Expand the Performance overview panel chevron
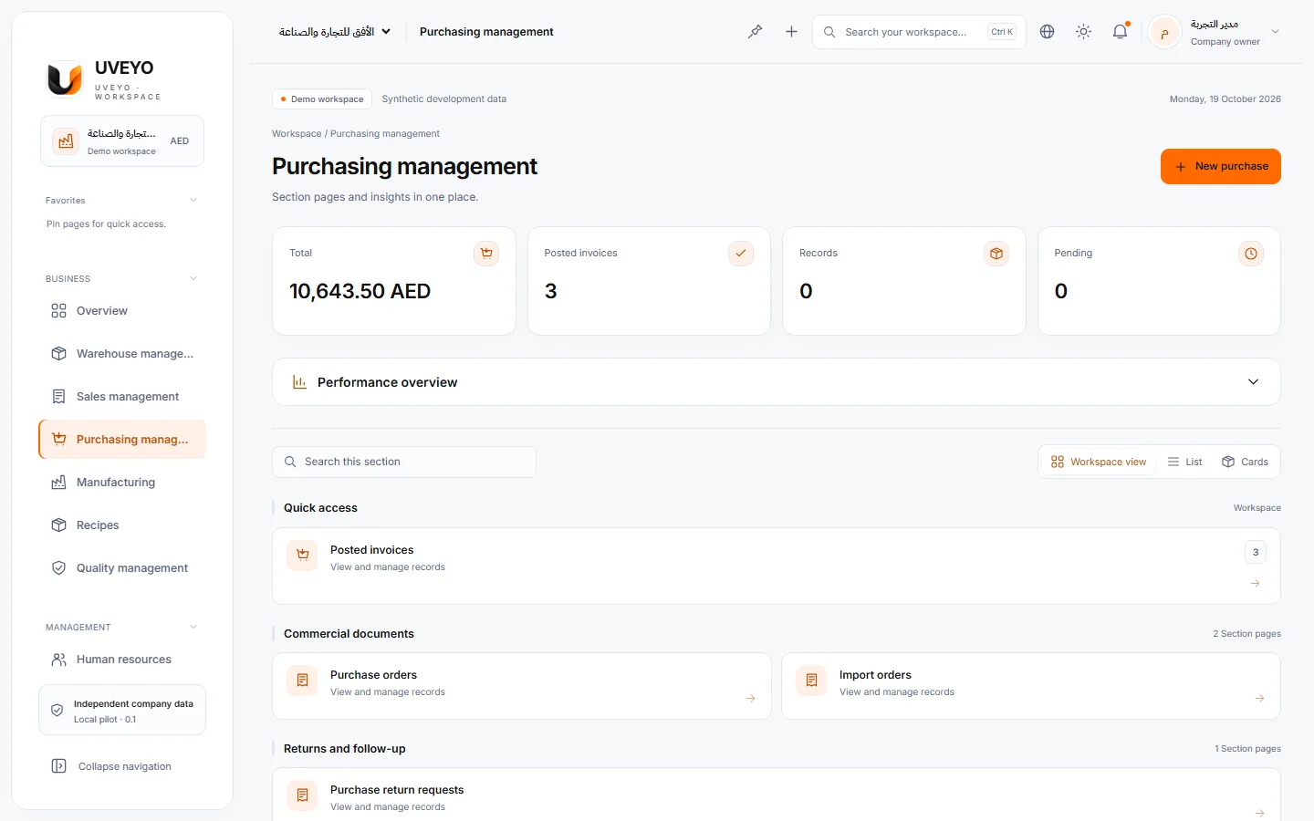The width and height of the screenshot is (1314, 821). point(1253,382)
